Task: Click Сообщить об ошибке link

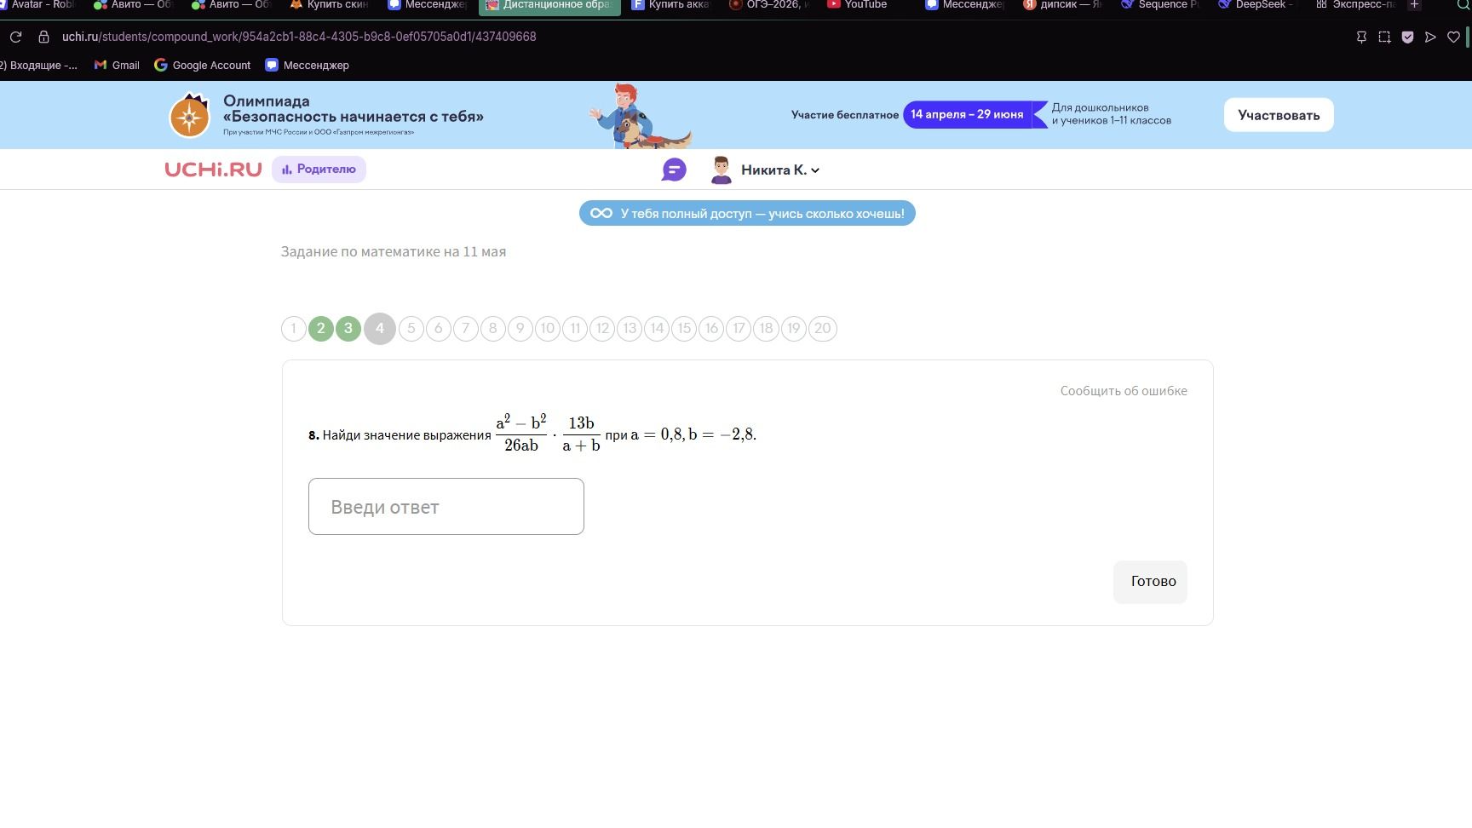Action: point(1124,391)
